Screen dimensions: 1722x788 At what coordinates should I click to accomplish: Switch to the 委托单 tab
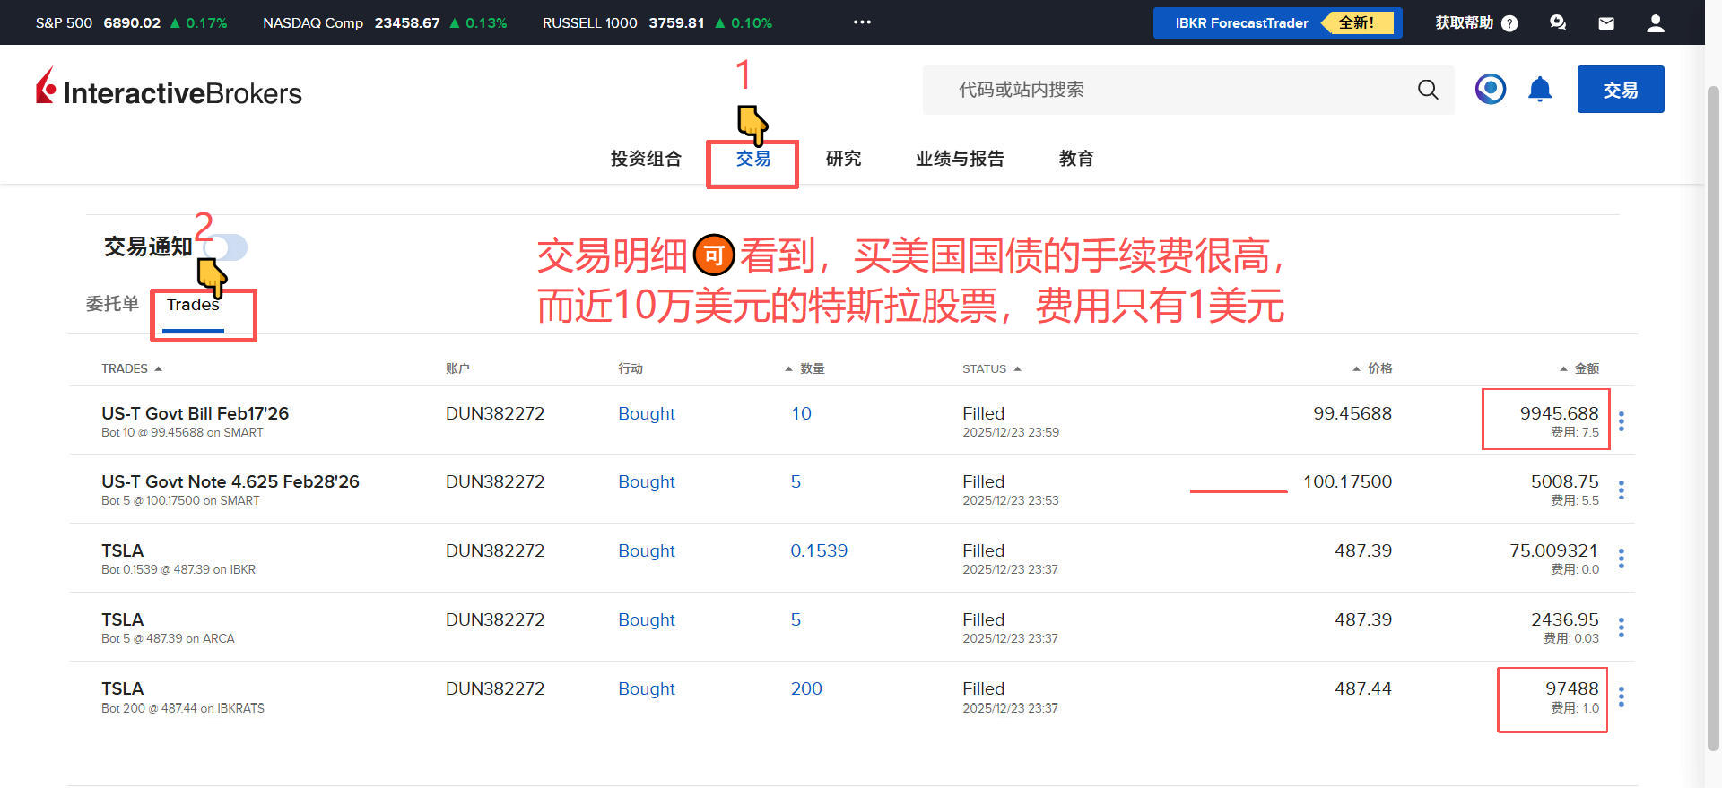click(x=112, y=304)
